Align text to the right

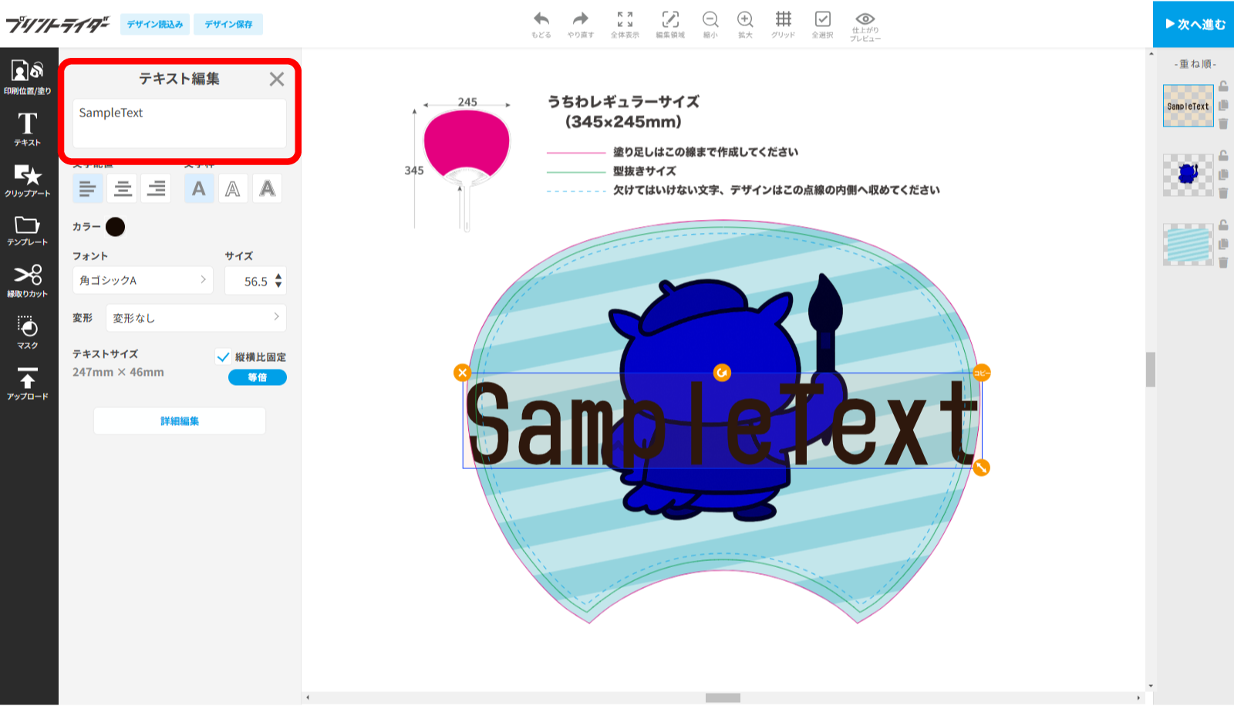[157, 188]
